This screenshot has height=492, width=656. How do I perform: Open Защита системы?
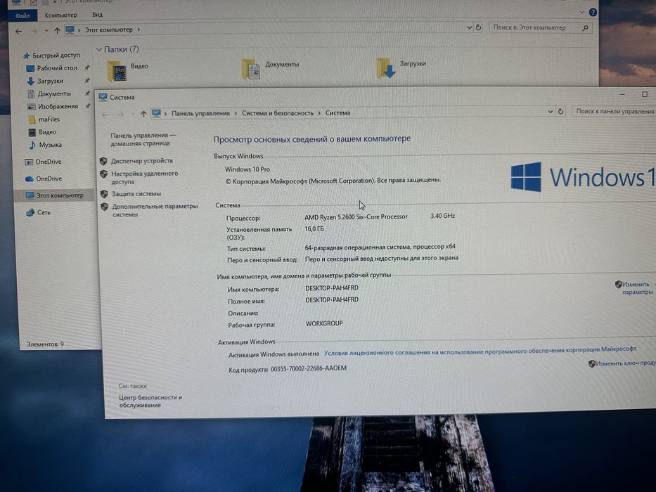tap(136, 194)
